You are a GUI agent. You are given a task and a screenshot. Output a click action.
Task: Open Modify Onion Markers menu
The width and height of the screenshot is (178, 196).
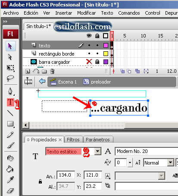(146, 71)
